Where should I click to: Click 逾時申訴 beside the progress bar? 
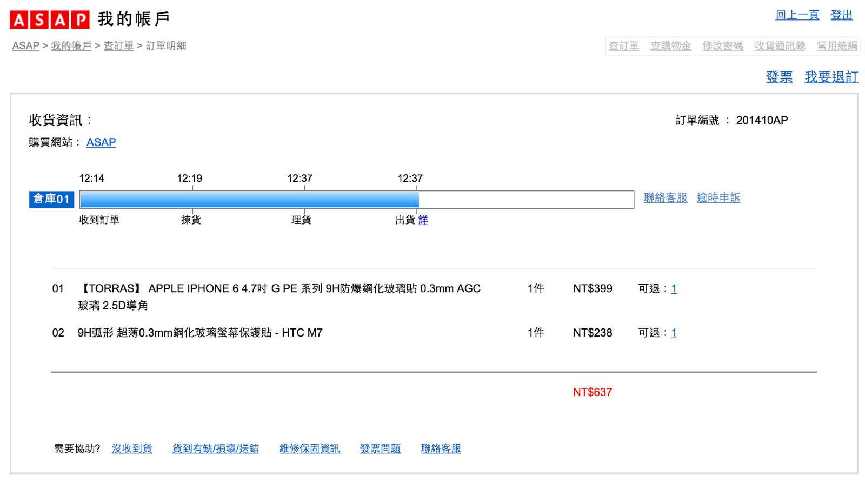718,198
